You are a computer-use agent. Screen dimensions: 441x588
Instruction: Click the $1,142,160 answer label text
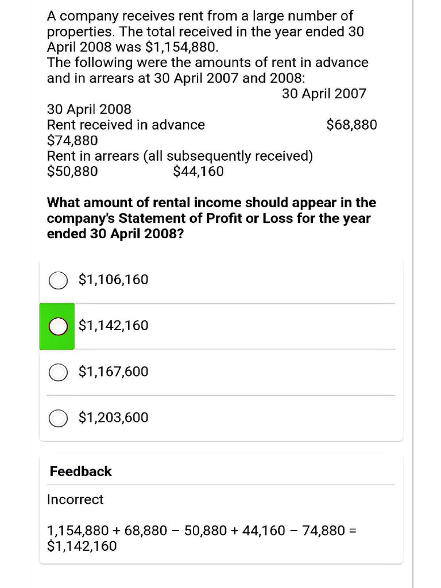[x=113, y=326]
